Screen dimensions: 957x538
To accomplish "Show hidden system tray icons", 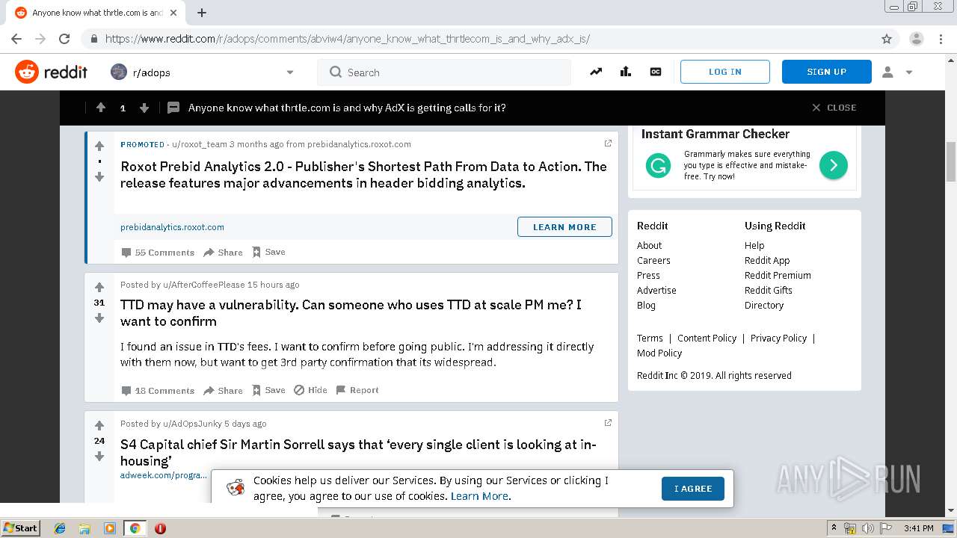I will coord(834,528).
